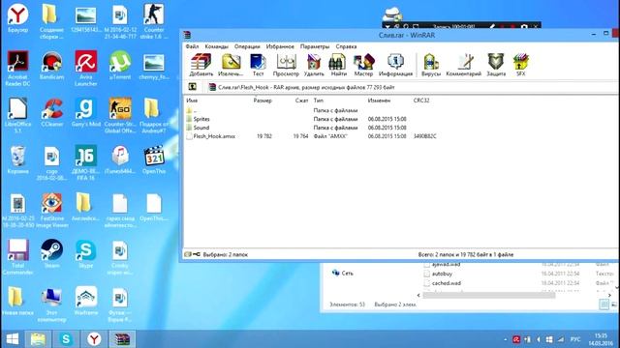Open the Acrobat Reader DC desktop icon
620x348 pixels.
click(x=17, y=69)
